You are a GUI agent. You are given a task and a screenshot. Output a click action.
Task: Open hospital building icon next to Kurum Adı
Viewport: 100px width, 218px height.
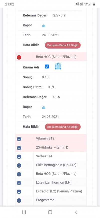tap(58, 66)
